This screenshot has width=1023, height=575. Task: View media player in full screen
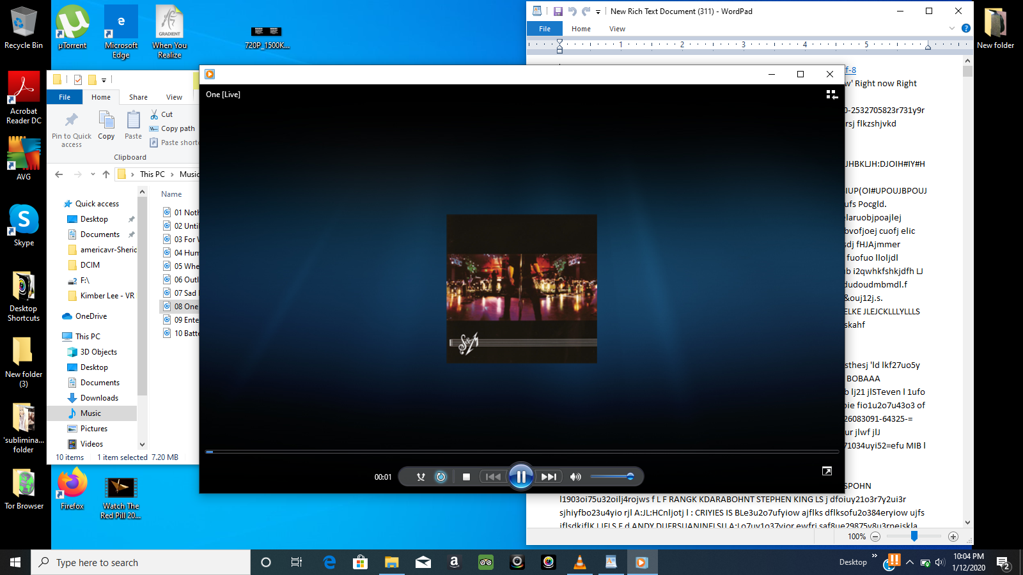(827, 471)
